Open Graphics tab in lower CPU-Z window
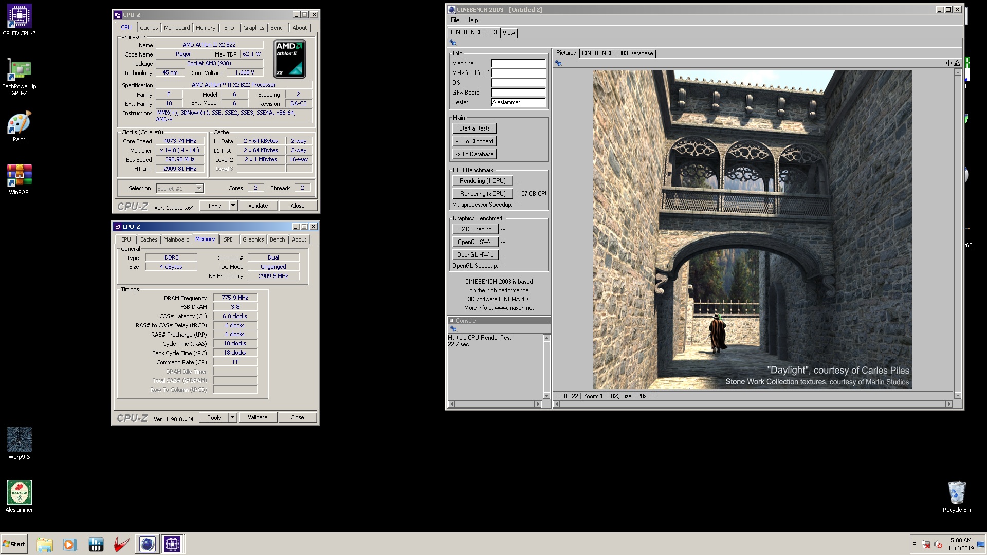 253,239
